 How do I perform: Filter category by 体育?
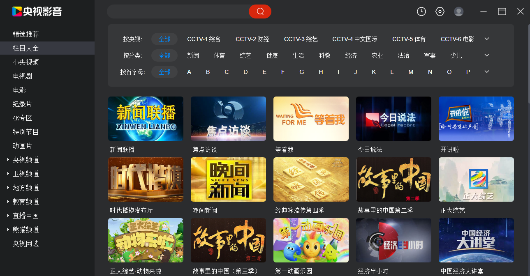(220, 55)
